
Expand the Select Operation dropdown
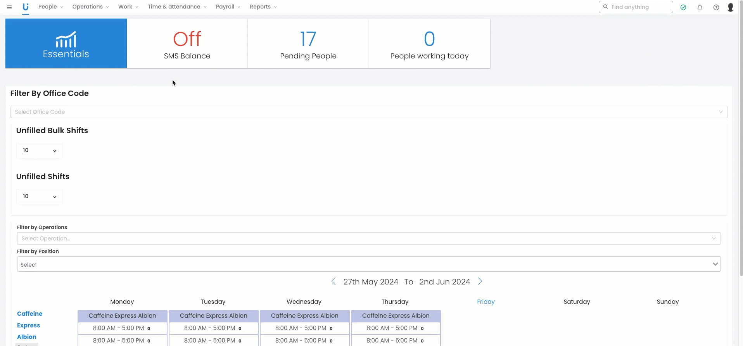pyautogui.click(x=368, y=238)
